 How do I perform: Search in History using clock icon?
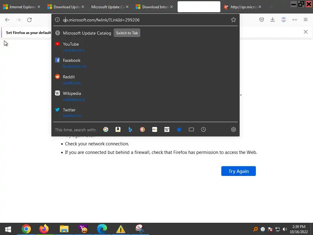click(203, 129)
